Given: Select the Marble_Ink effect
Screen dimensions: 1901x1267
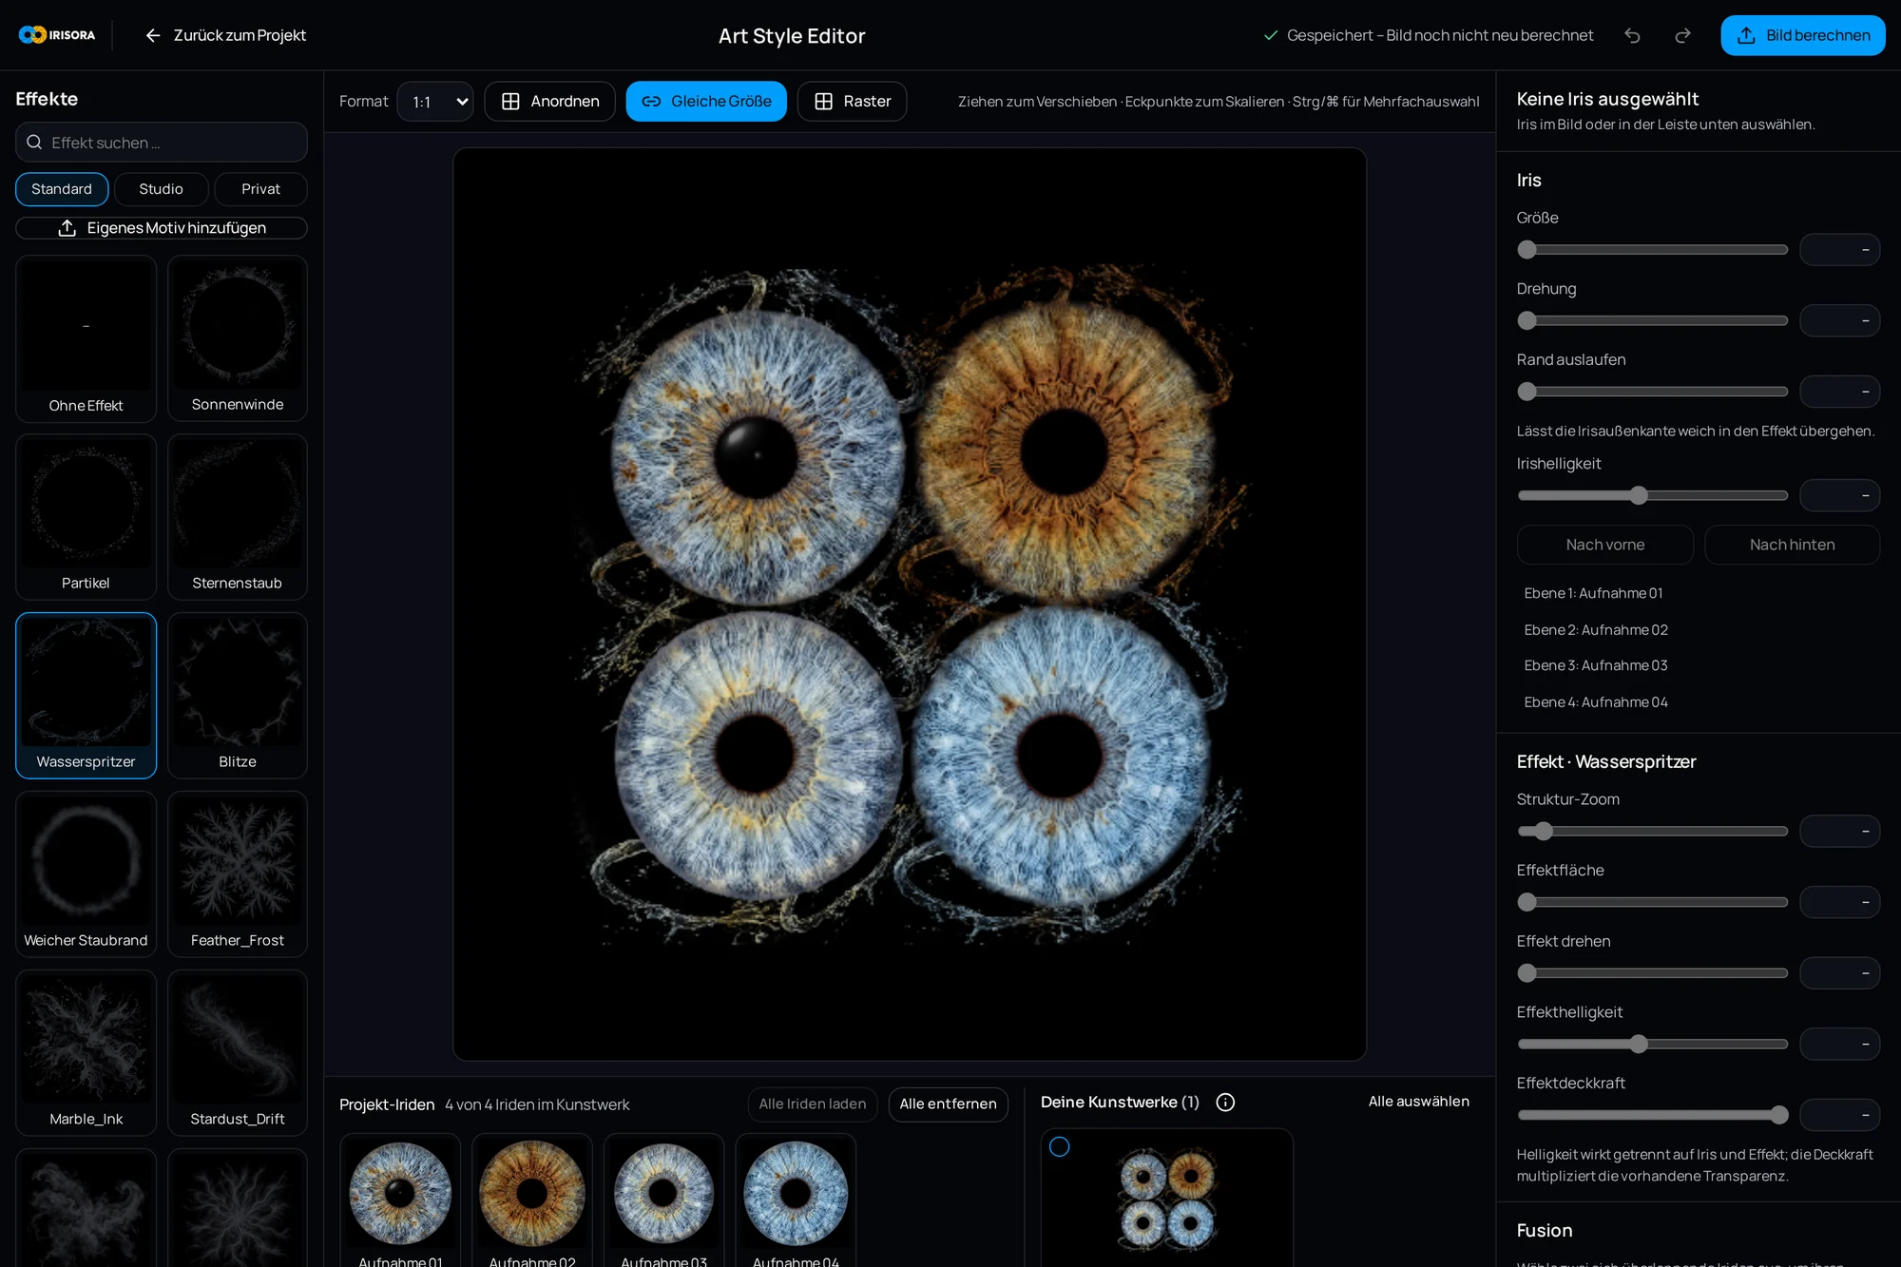Looking at the screenshot, I should pos(86,1053).
